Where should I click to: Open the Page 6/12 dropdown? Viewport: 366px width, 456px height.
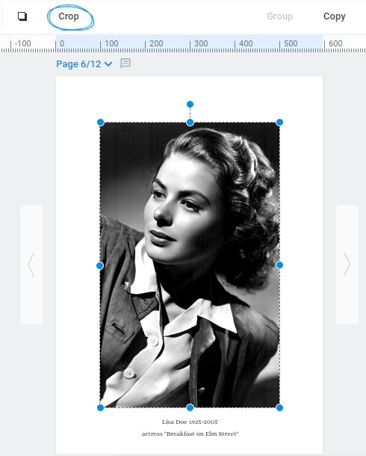pyautogui.click(x=84, y=64)
